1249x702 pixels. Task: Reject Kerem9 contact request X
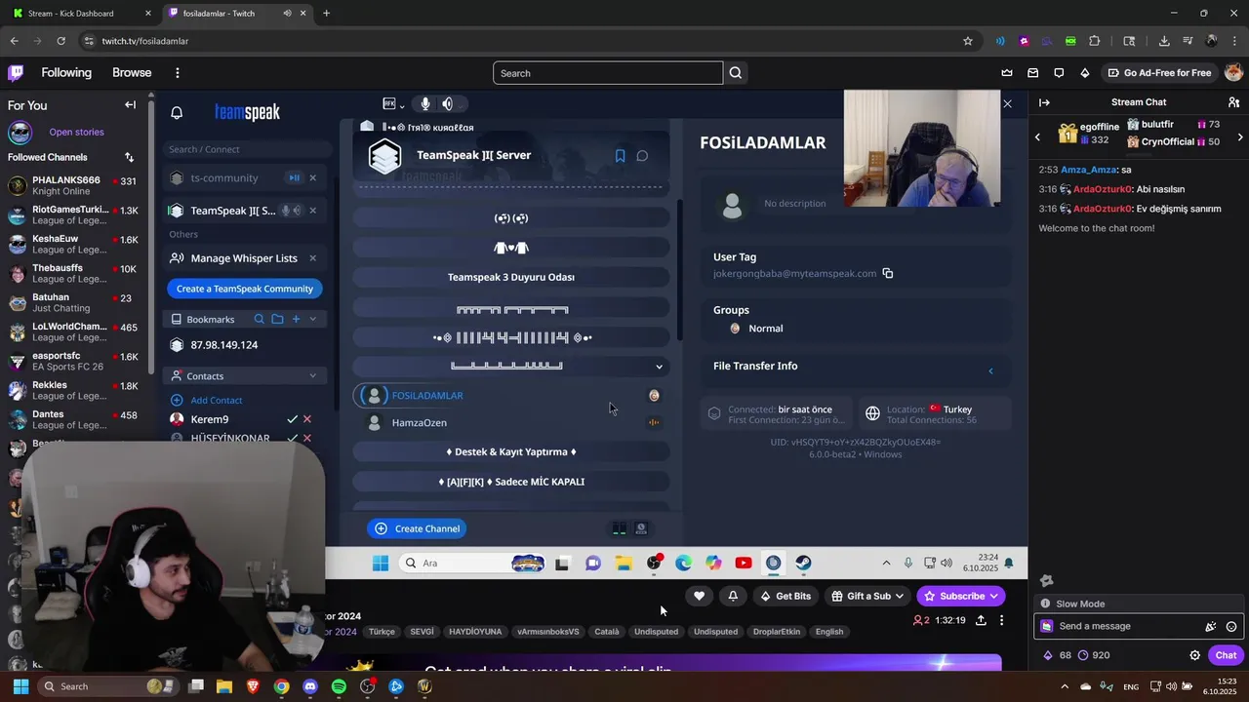(307, 419)
